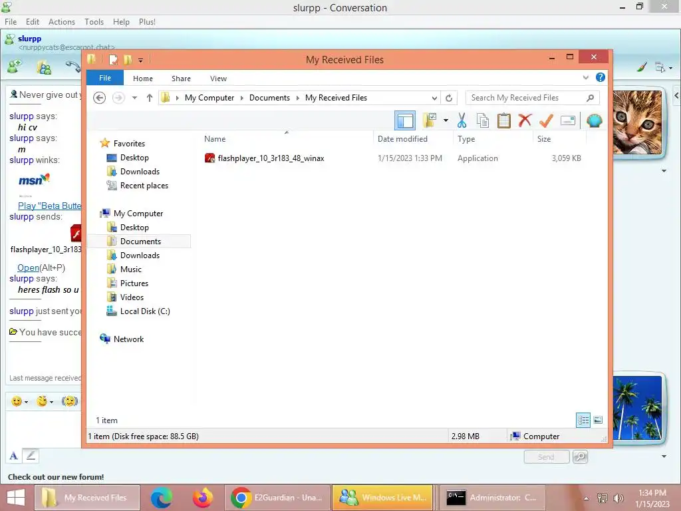Open File menu in Conversation window
Viewport: 681px width, 511px height.
(x=11, y=22)
